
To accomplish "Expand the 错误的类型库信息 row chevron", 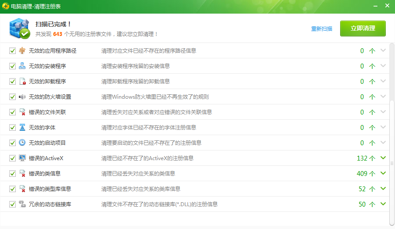I will point(383,189).
